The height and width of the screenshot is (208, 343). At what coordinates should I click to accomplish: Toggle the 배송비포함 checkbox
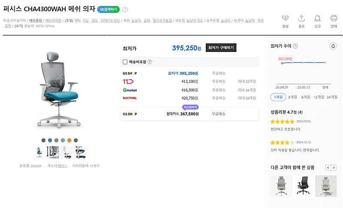coord(125,62)
